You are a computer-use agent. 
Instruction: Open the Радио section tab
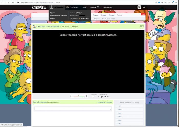click(x=111, y=15)
